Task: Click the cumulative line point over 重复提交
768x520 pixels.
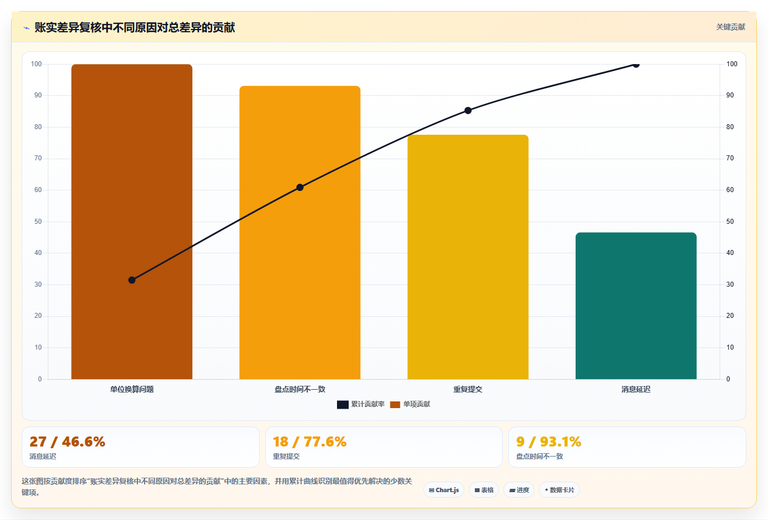Action: coord(468,111)
